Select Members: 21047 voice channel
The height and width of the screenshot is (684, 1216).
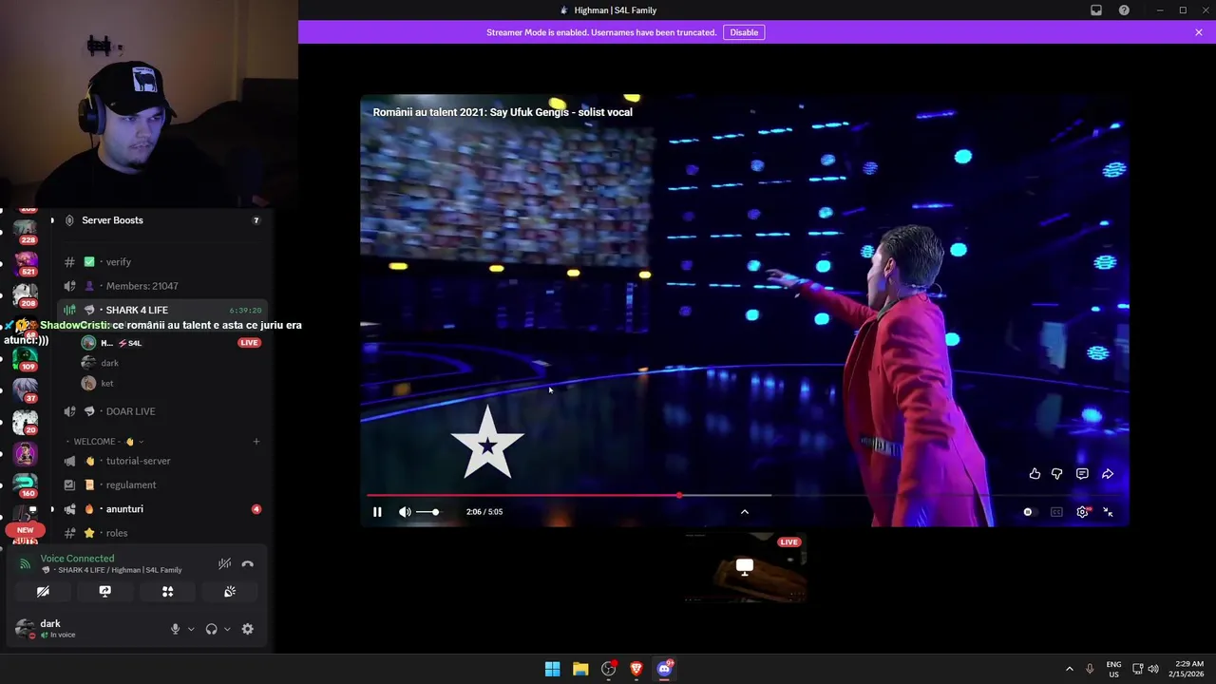pos(161,286)
